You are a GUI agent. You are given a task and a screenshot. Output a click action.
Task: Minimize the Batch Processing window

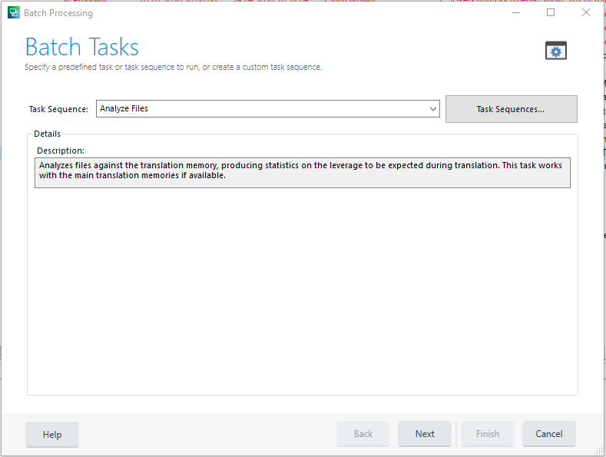coord(515,12)
